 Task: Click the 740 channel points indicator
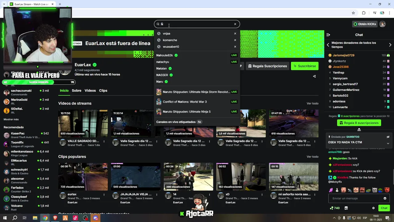click(x=335, y=208)
